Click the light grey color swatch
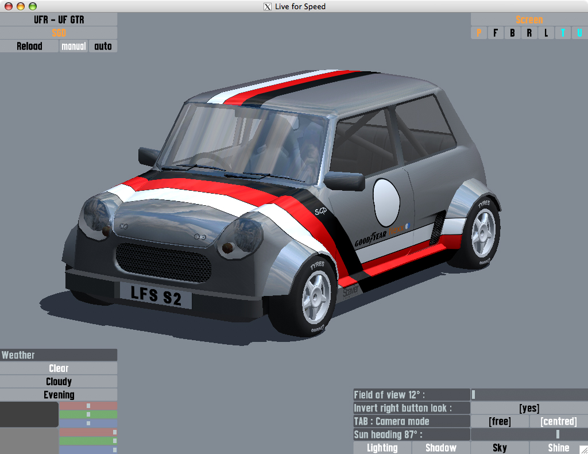The image size is (588, 454). tap(29, 441)
